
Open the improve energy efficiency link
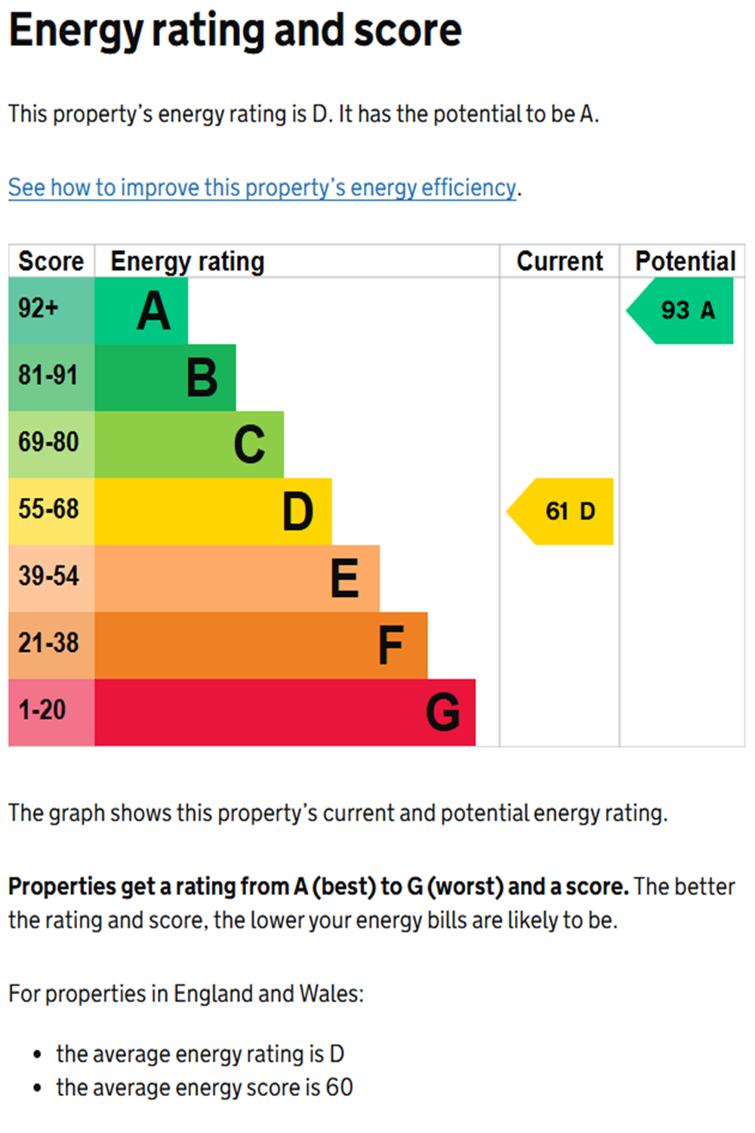(x=262, y=187)
